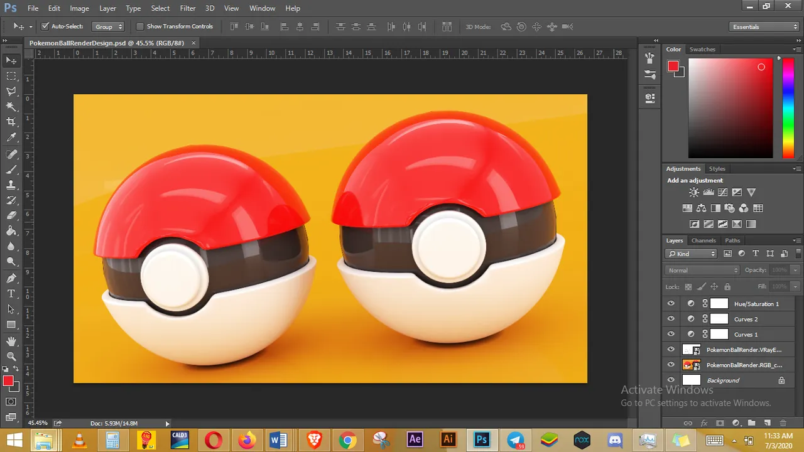Select the Hand tool
Image resolution: width=804 pixels, height=452 pixels.
[x=11, y=341]
